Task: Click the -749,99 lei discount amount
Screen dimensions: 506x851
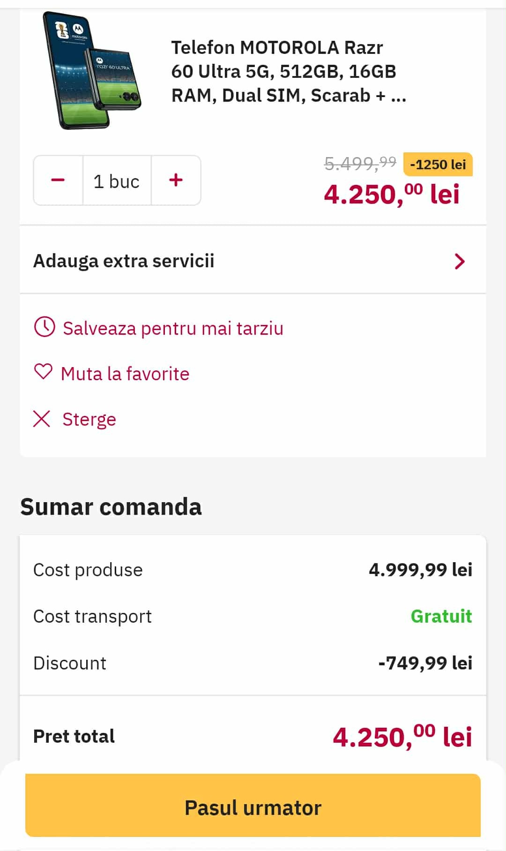Action: (425, 663)
